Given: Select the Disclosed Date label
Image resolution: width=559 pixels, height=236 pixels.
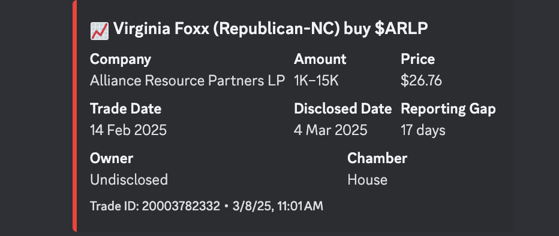Looking at the screenshot, I should click(x=342, y=109).
